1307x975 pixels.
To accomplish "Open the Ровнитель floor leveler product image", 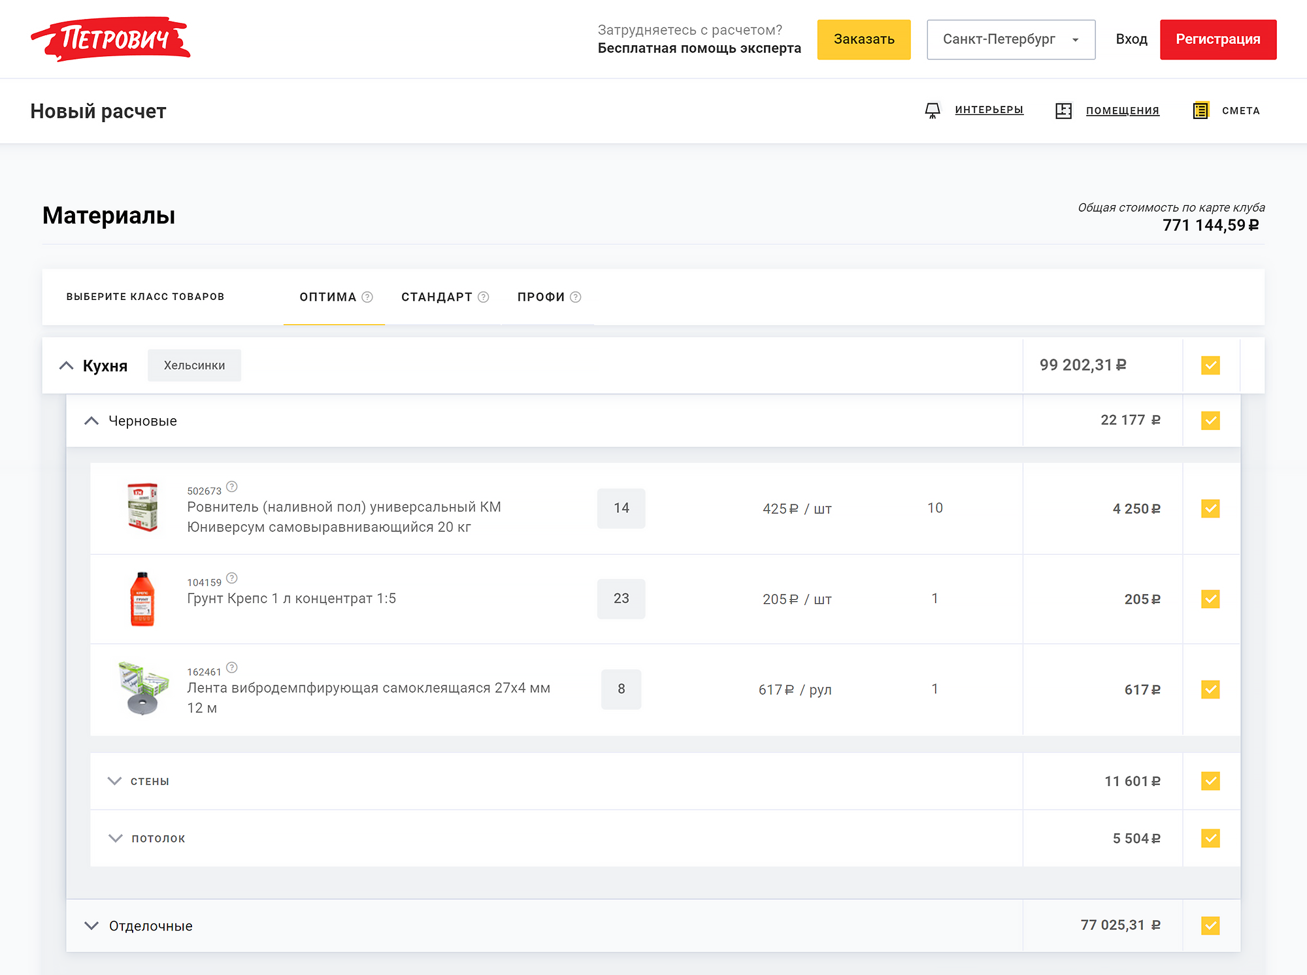I will pyautogui.click(x=142, y=507).
